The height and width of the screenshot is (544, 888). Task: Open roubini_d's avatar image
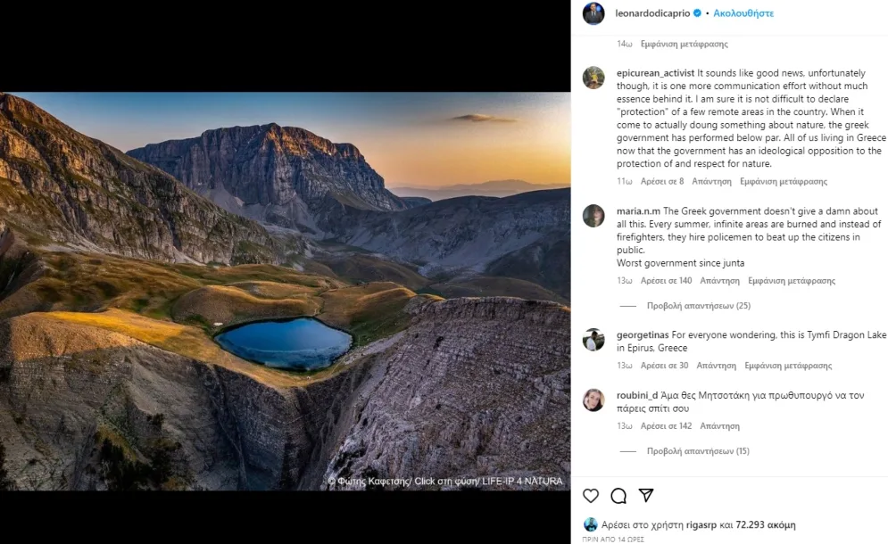[593, 400]
